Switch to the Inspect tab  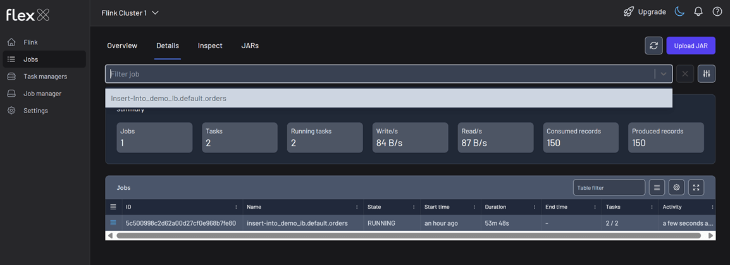[210, 46]
